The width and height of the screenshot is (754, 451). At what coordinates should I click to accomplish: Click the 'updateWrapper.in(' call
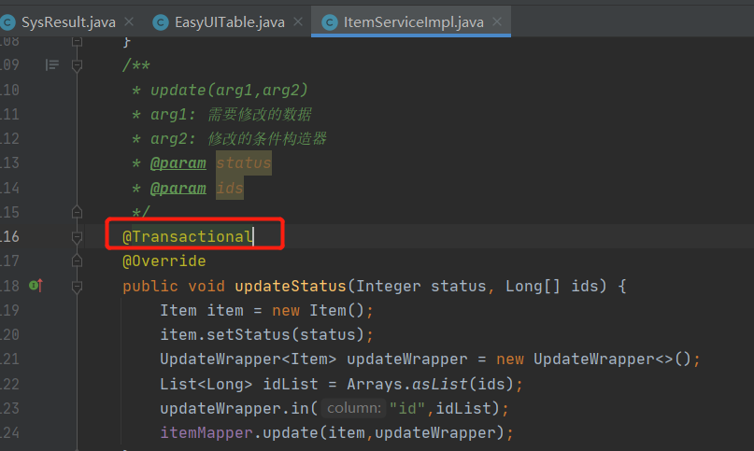pyautogui.click(x=238, y=408)
